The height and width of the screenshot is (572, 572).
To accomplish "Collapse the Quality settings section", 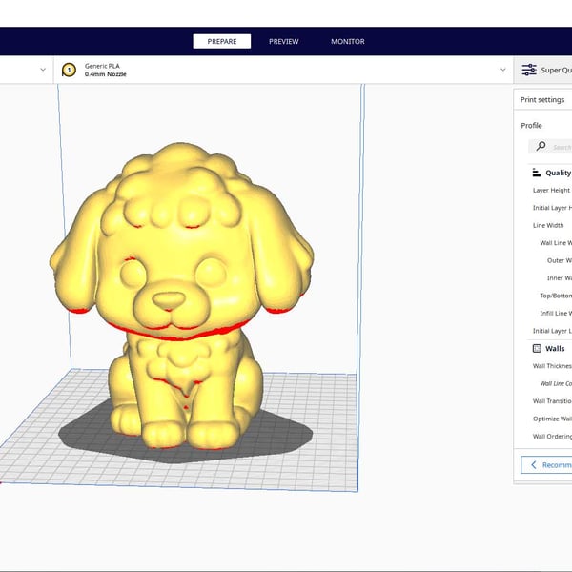I will coord(557,173).
